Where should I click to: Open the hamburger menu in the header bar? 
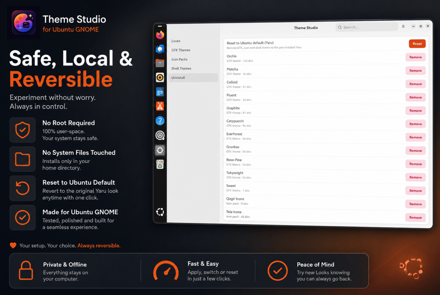(x=403, y=26)
